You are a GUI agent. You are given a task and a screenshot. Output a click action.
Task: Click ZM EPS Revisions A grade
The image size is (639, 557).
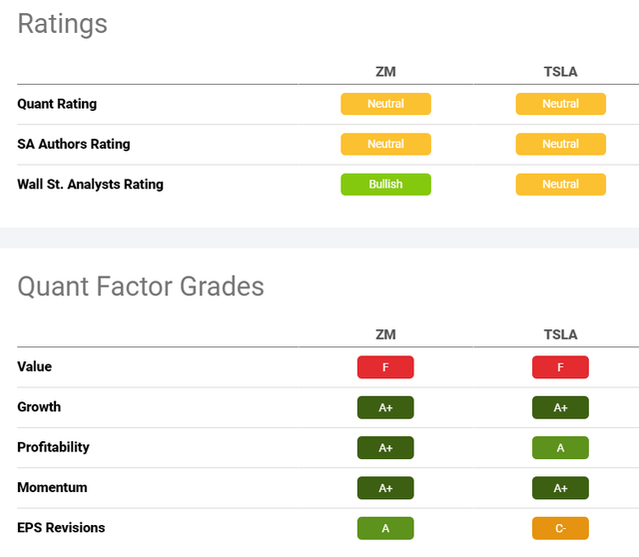pyautogui.click(x=385, y=528)
